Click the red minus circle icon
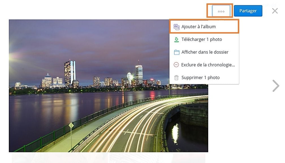 176,65
